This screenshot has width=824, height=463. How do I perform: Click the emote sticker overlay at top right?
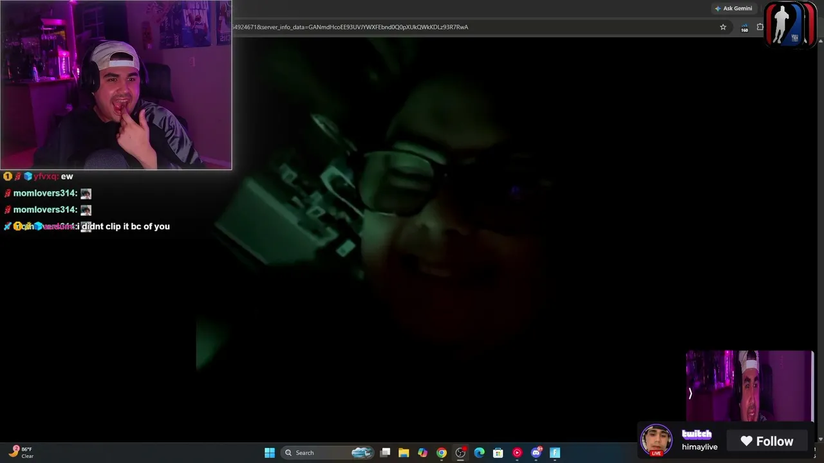[x=791, y=24]
